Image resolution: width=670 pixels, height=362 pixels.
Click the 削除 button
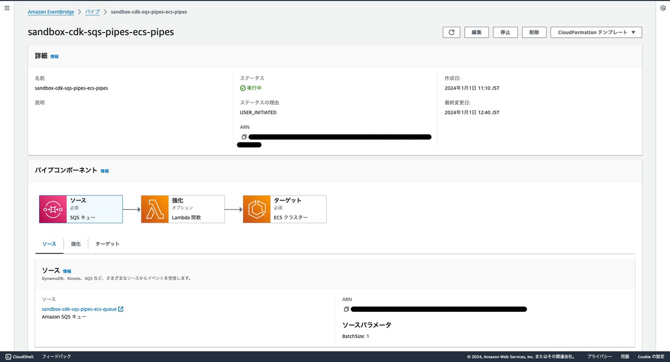click(x=534, y=32)
